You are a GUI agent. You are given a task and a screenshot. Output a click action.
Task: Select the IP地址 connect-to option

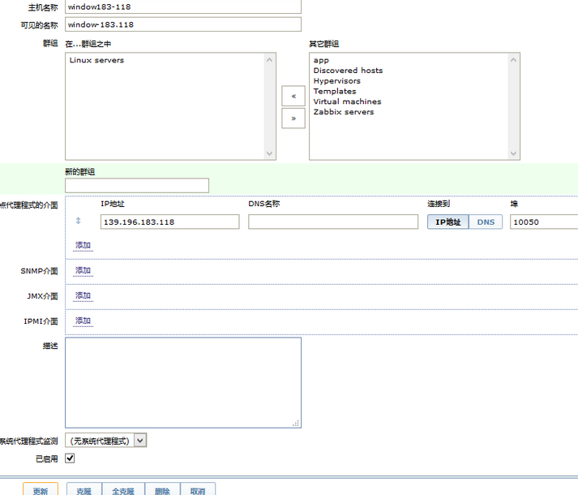pyautogui.click(x=447, y=222)
